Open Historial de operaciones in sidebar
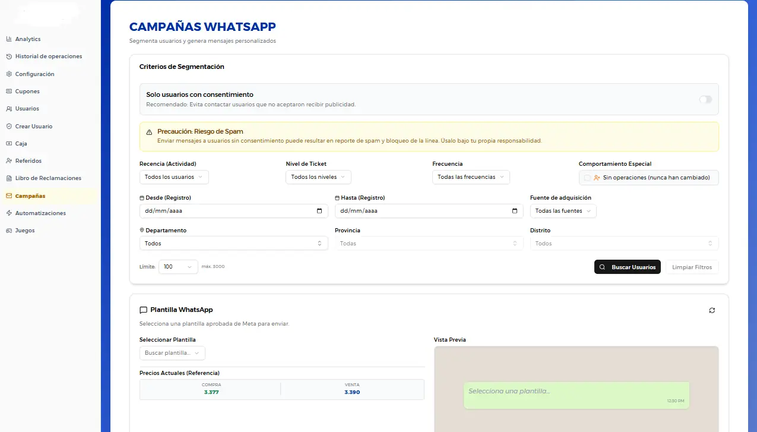 (49, 56)
